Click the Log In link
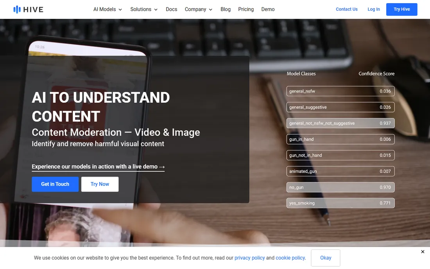The width and height of the screenshot is (430, 269). 373,9
